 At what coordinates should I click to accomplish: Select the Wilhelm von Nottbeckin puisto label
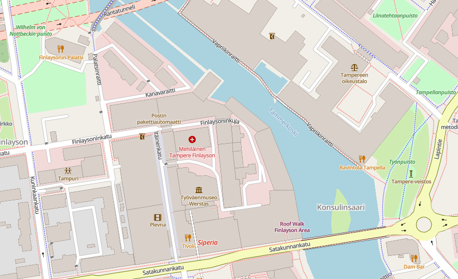(x=31, y=31)
